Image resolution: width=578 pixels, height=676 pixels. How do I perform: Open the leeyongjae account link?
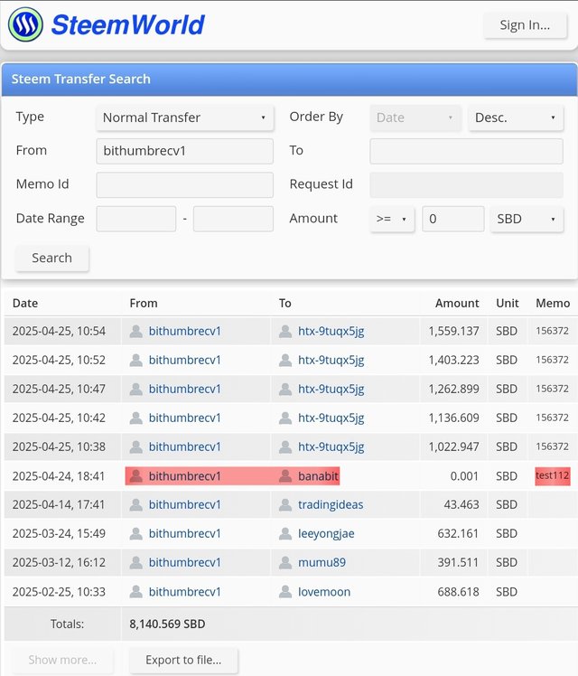[326, 534]
